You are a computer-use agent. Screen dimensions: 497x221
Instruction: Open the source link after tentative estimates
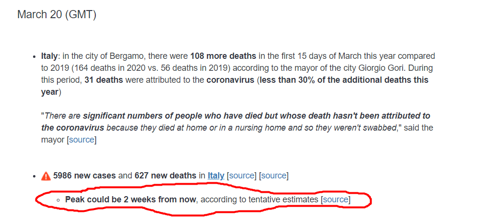[336, 199]
